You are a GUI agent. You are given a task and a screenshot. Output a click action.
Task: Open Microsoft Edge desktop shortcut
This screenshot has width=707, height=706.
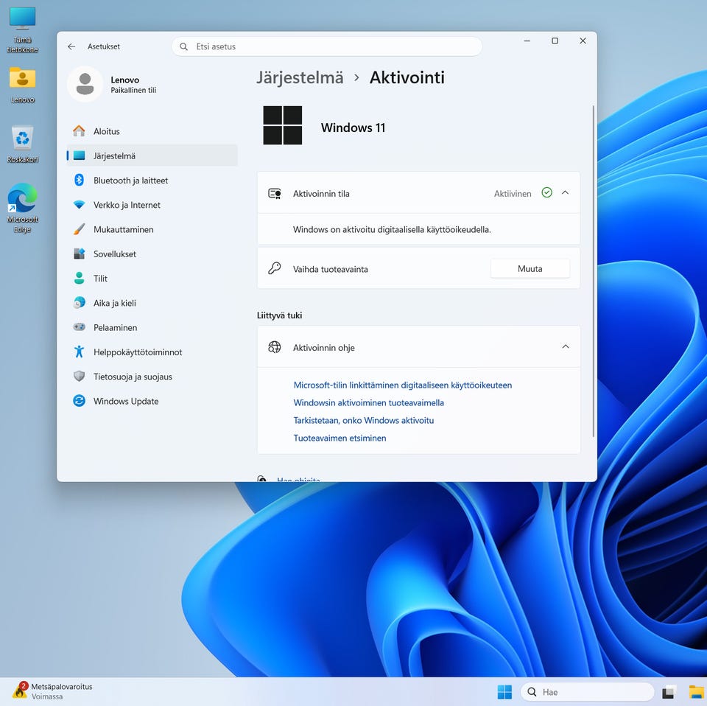(x=23, y=208)
